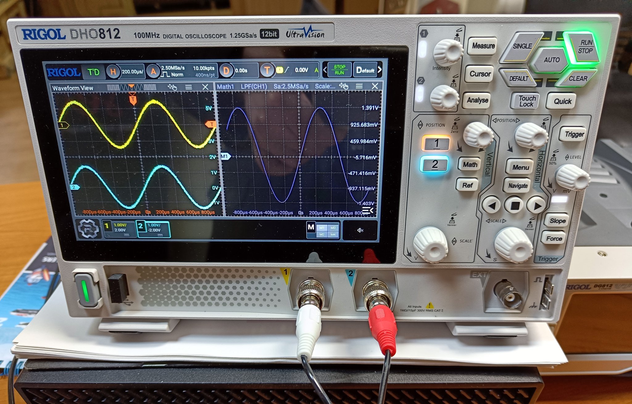This screenshot has width=632, height=404.
Task: Push the navigate stop square button
Action: pyautogui.click(x=514, y=205)
